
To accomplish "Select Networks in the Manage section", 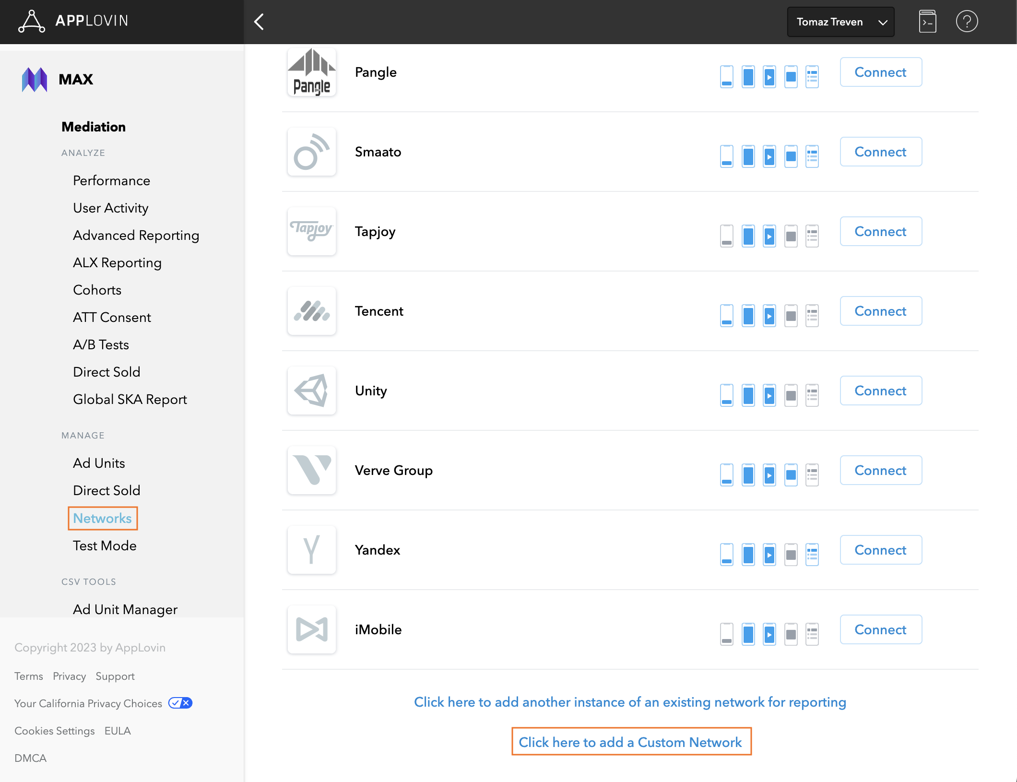I will 102,518.
